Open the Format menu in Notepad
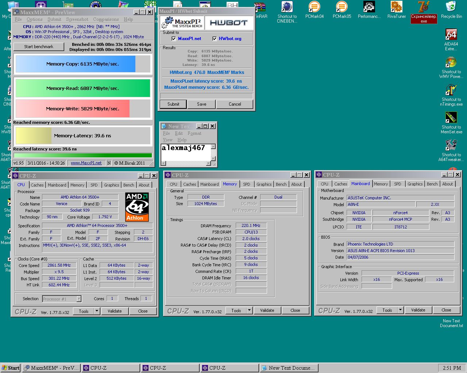This screenshot has height=373, width=467. [x=194, y=133]
